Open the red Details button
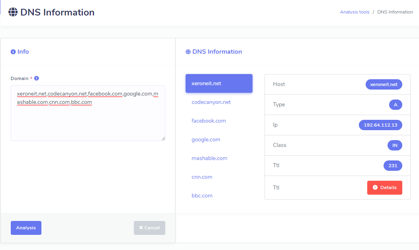This screenshot has height=250, width=419. [x=384, y=187]
